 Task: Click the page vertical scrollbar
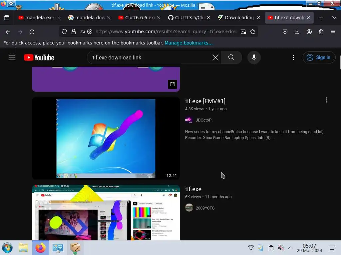point(340,62)
